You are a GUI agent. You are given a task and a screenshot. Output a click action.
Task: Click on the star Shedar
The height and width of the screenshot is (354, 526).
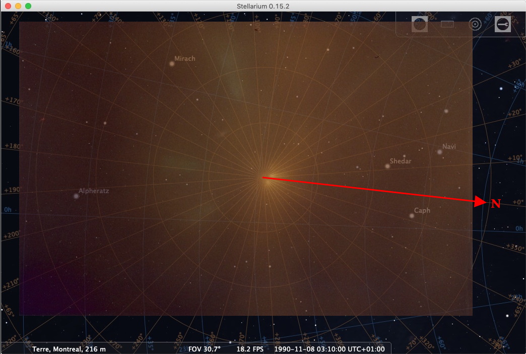(387, 166)
